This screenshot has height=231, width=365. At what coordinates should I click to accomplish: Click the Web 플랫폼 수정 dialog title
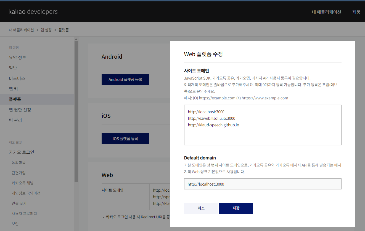[203, 54]
